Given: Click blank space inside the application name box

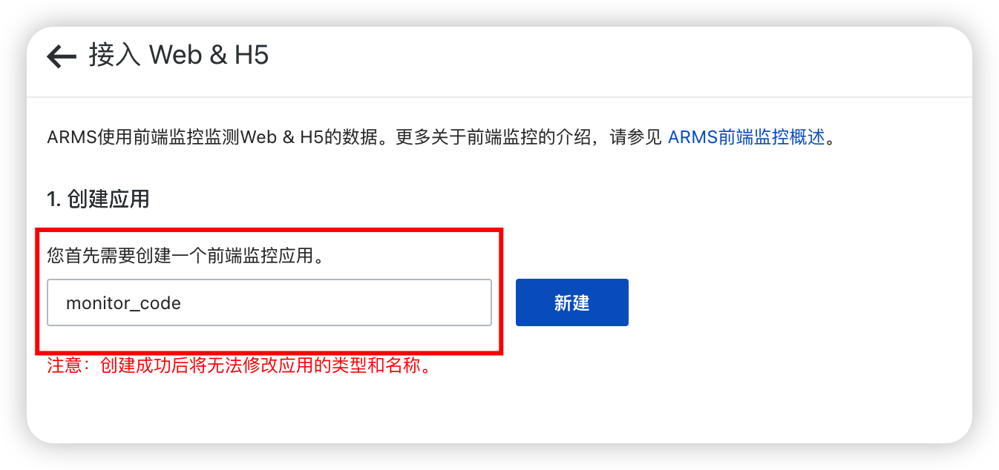Looking at the screenshot, I should [x=334, y=302].
